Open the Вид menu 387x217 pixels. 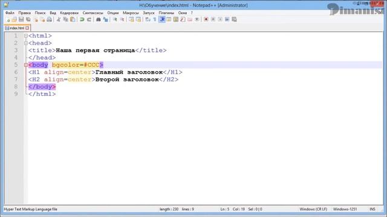(53, 13)
